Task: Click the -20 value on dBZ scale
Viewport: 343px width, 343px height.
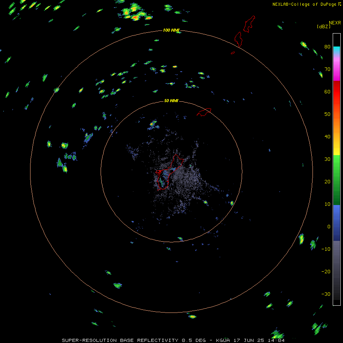Action: pyautogui.click(x=326, y=271)
